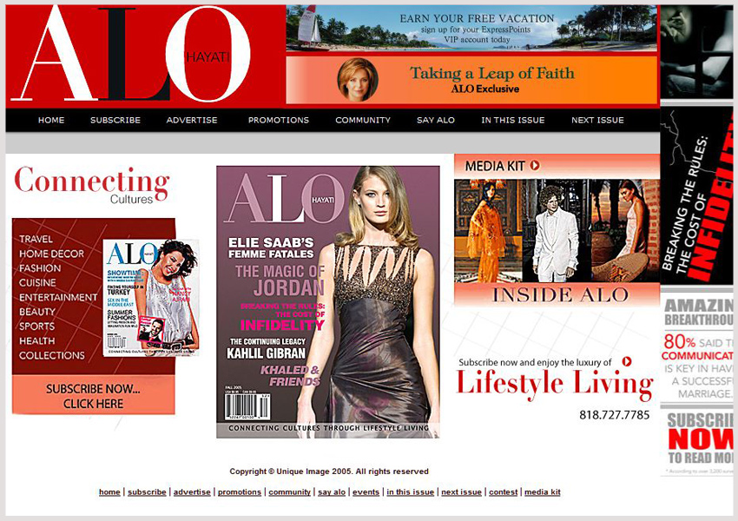Click 'Subscribe now and enjoy the luxury of' text
Viewport: 738px width, 521px height.
click(535, 362)
